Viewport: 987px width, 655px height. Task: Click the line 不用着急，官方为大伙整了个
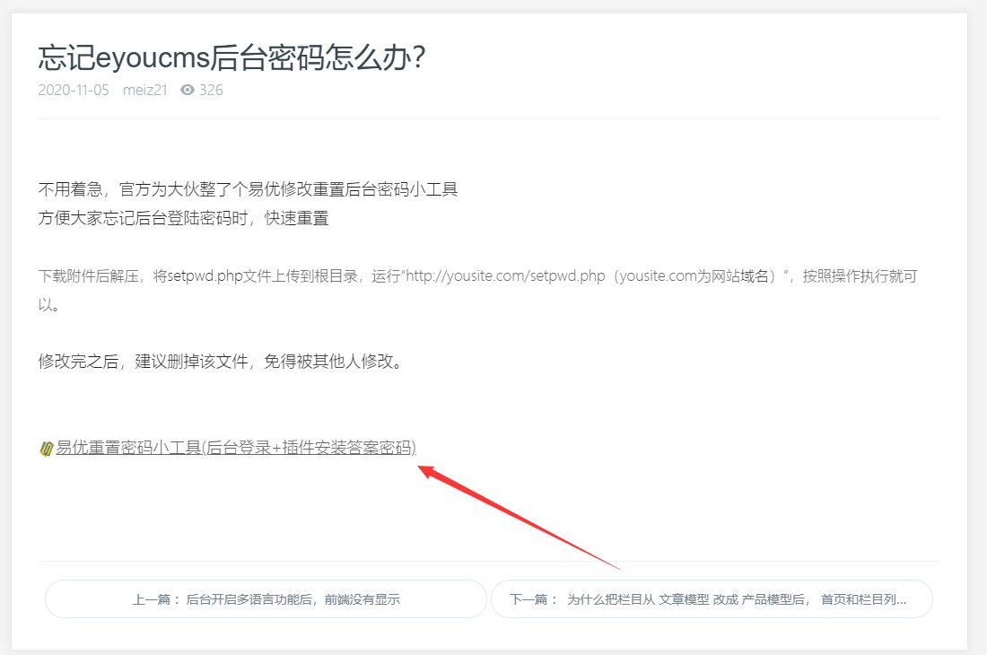click(248, 189)
